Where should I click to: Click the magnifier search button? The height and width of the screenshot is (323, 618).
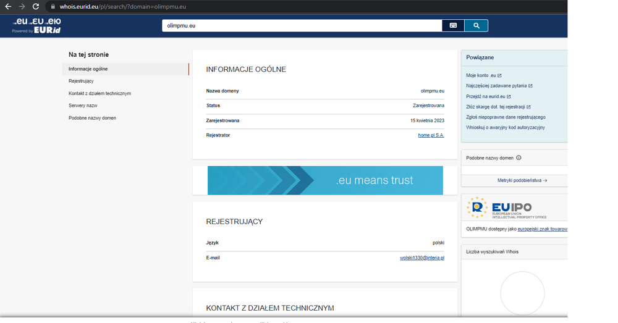[x=476, y=25]
